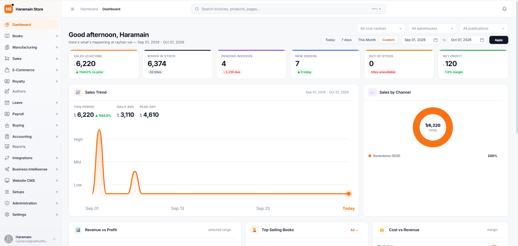Select the Custom date range tab

coord(388,40)
